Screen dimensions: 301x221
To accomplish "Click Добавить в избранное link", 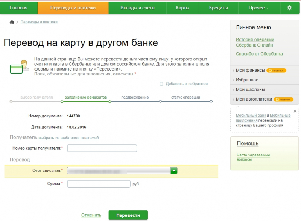I will 187,84.
